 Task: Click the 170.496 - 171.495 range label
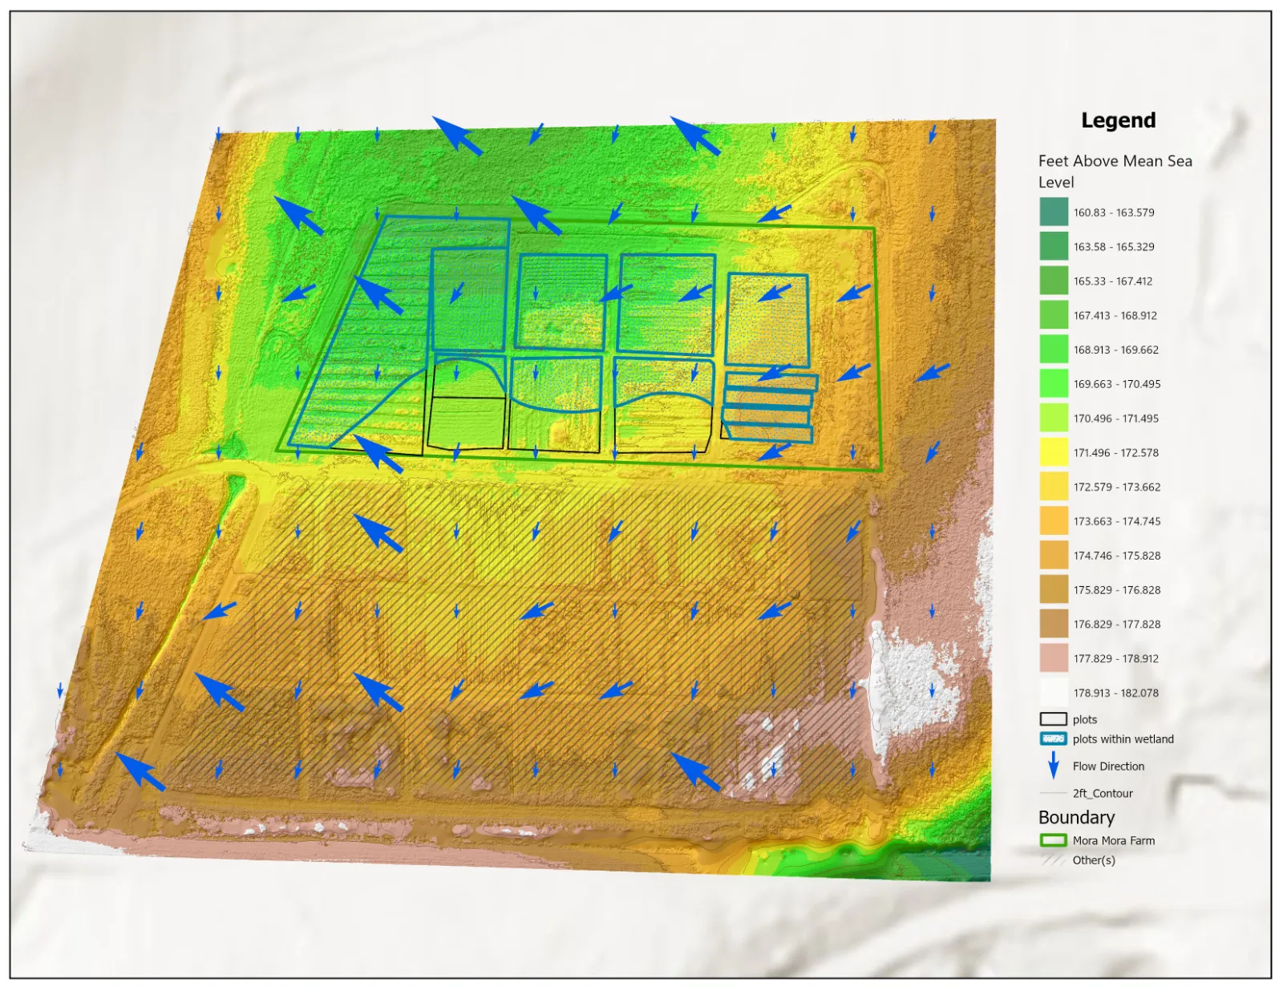pos(1116,418)
